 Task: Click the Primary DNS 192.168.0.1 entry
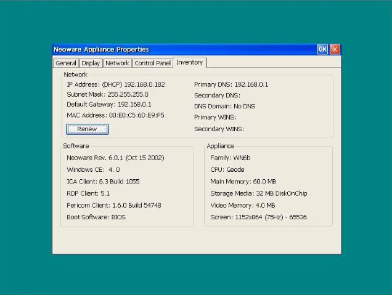[231, 84]
